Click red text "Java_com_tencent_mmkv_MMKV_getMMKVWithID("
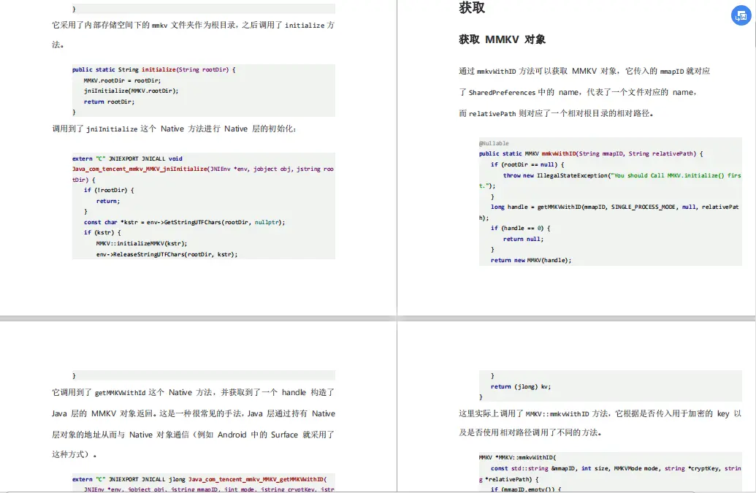This screenshot has width=756, height=493. coord(257,480)
